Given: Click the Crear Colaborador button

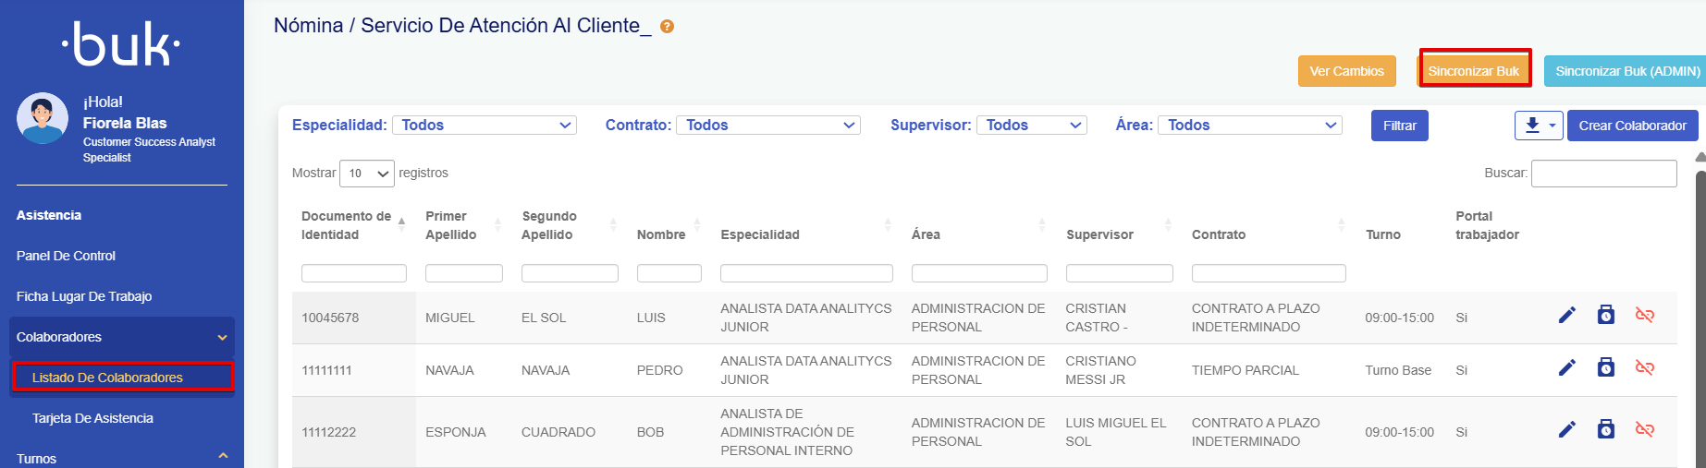Looking at the screenshot, I should click(x=1632, y=126).
